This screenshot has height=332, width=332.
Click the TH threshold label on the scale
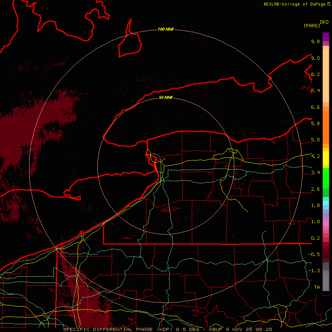[317, 287]
